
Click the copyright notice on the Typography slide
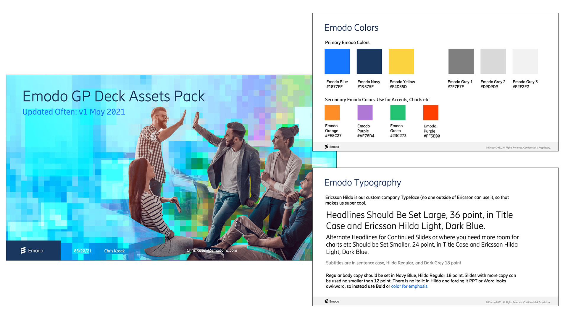tap(518, 302)
